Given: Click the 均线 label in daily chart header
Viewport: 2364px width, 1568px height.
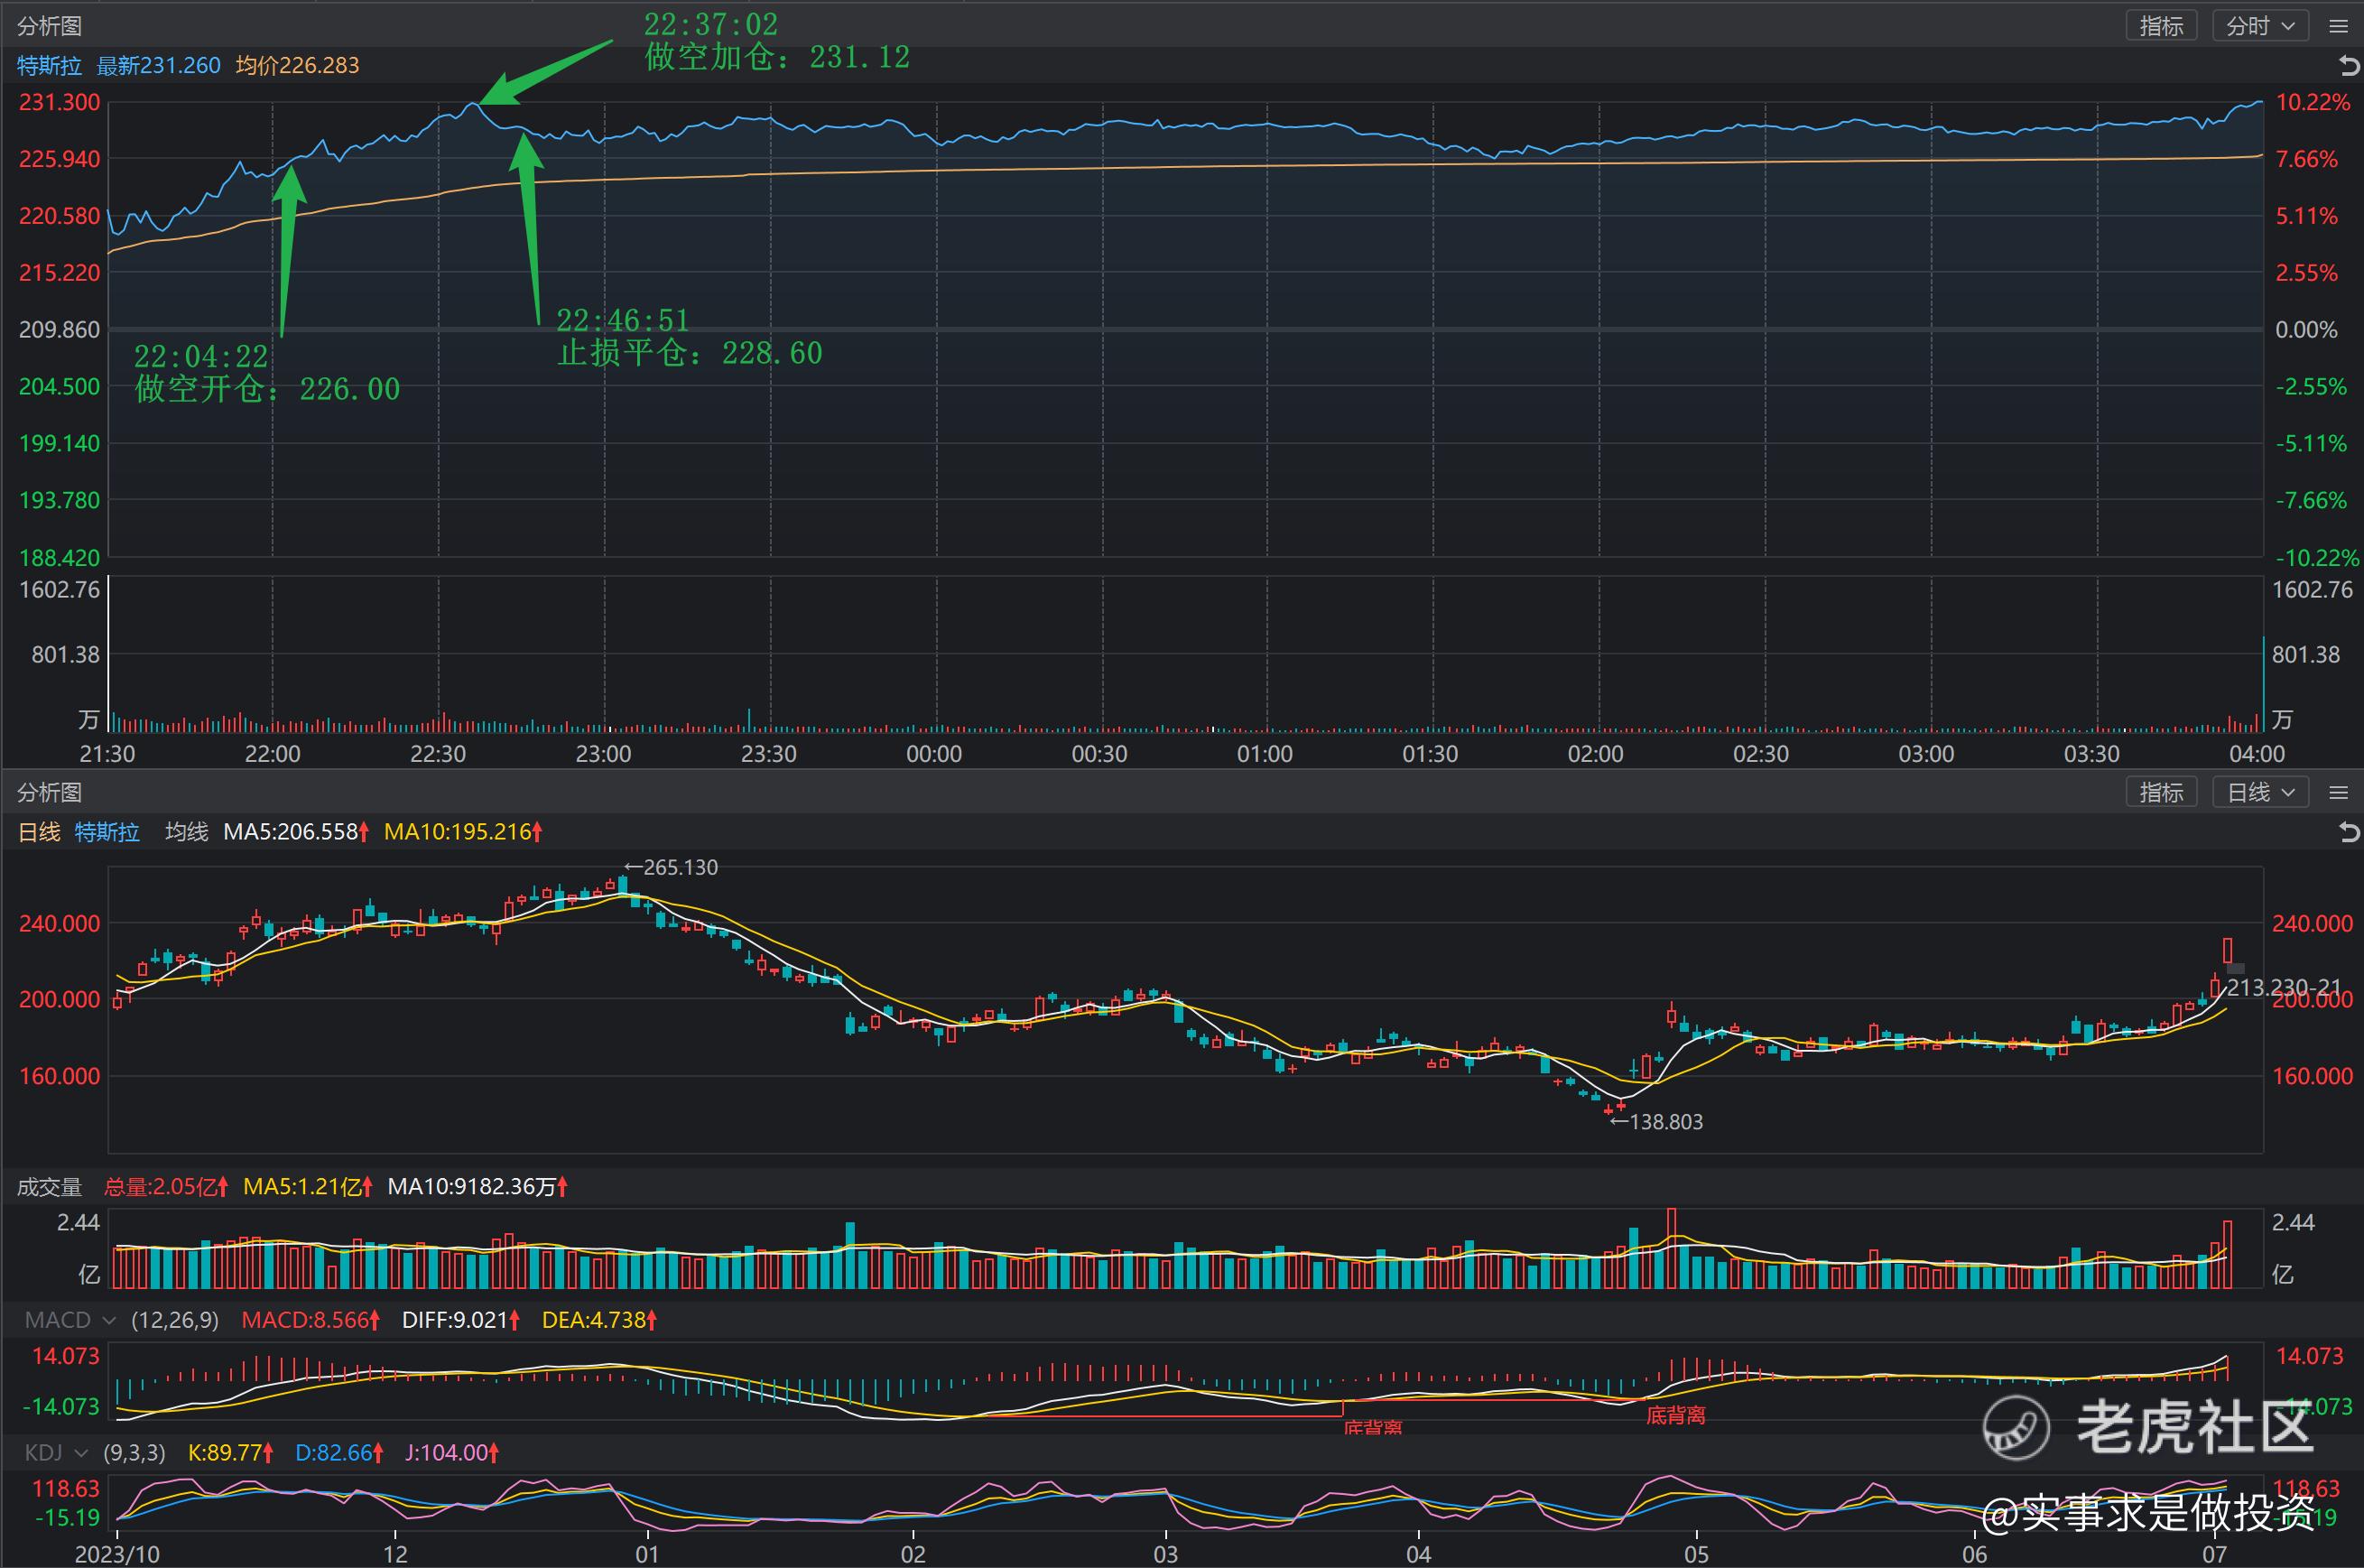Looking at the screenshot, I should 186,832.
